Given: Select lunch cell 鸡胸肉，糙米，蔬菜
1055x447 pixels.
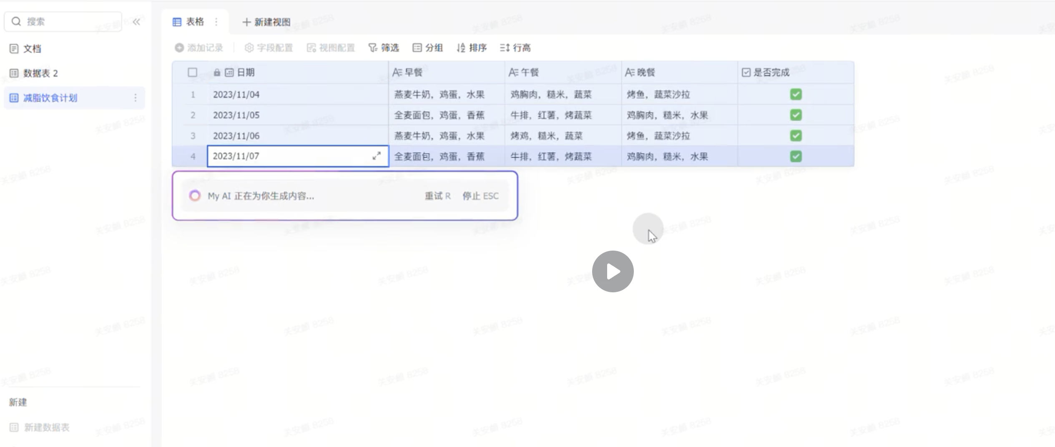Looking at the screenshot, I should click(x=563, y=94).
